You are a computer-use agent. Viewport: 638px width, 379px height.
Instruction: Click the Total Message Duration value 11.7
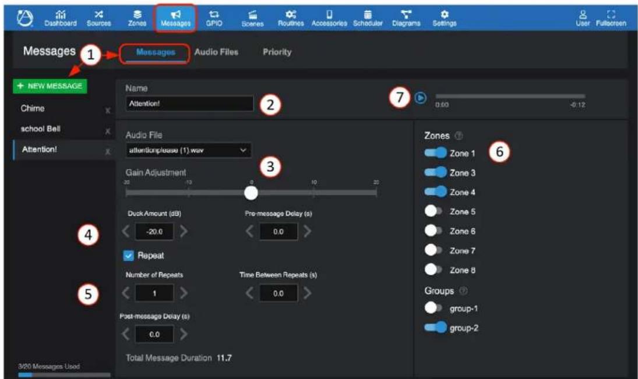(x=224, y=358)
